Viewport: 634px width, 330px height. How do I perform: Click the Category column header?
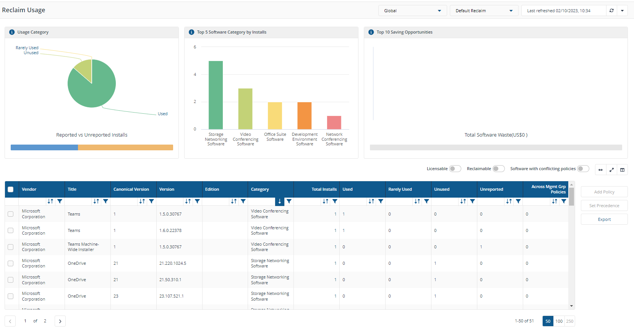coord(271,189)
